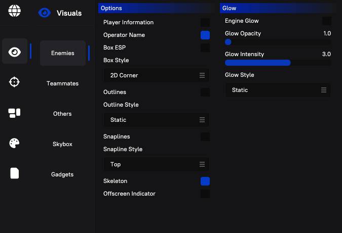Switch to the Teammates tab

point(62,83)
